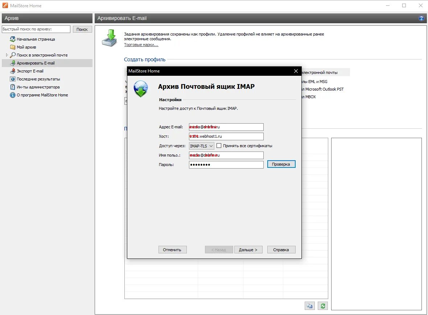Click the Адрес E-mail input field
The height and width of the screenshot is (315, 428).
pos(226,127)
